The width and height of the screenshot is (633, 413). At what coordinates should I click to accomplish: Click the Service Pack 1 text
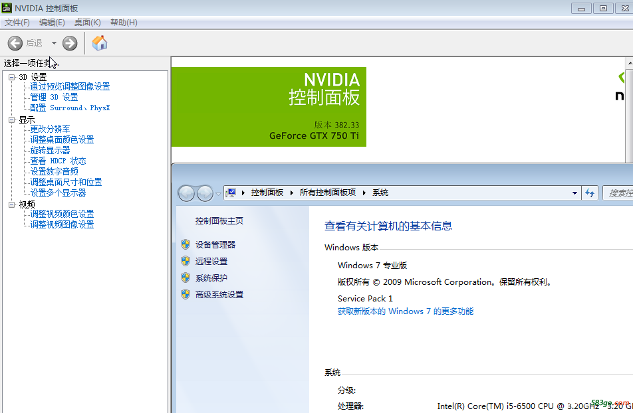tap(365, 298)
